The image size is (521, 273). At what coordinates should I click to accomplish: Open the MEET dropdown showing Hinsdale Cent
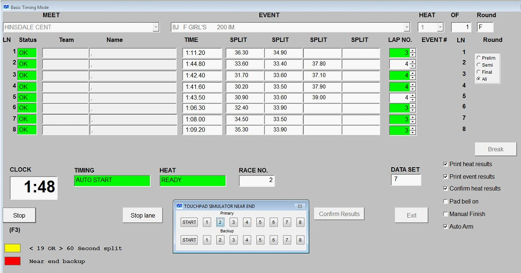point(156,28)
